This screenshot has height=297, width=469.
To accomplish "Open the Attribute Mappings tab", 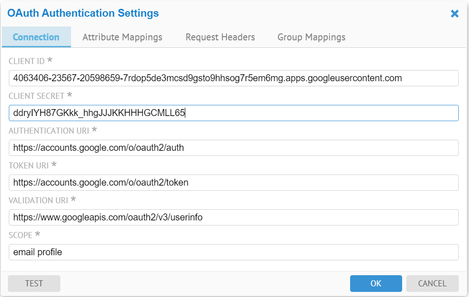I will tap(122, 37).
